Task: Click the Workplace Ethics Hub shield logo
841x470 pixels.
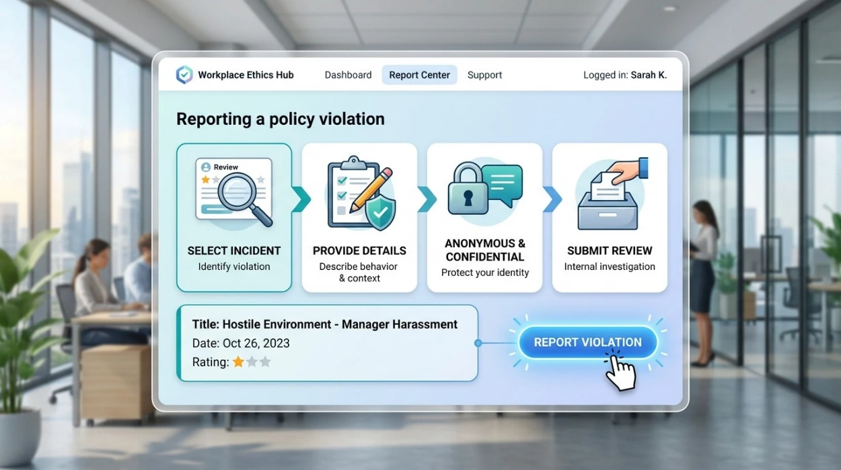Action: tap(184, 75)
